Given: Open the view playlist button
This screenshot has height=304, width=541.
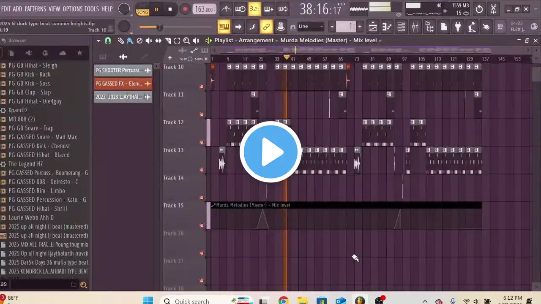Looking at the screenshot, I should coord(372,27).
